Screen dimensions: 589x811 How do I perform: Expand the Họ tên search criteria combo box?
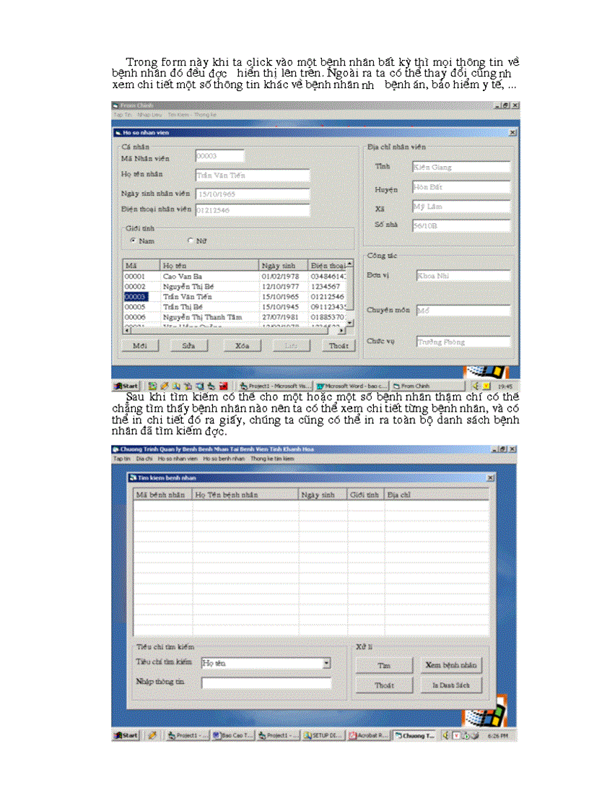[x=326, y=663]
